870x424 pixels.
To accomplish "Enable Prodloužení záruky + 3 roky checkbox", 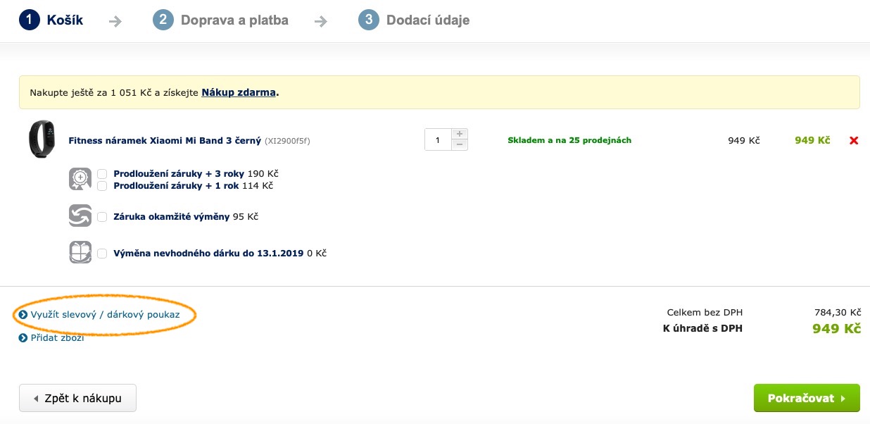I will tap(103, 173).
